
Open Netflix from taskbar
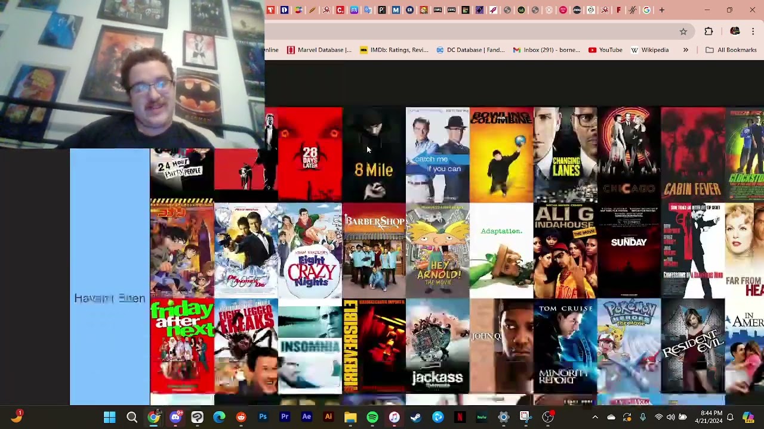(460, 417)
